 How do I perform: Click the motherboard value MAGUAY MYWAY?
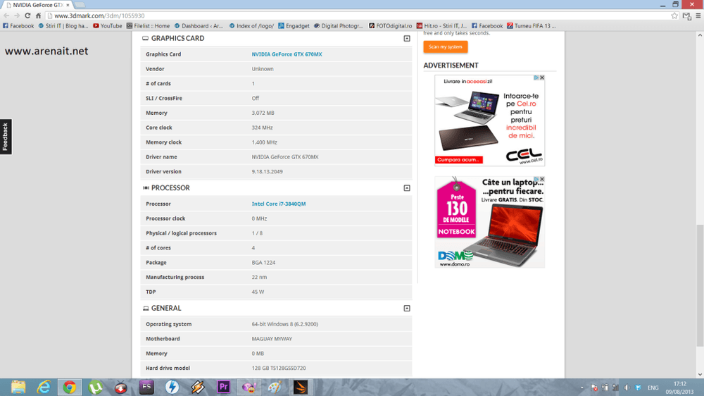pos(272,339)
